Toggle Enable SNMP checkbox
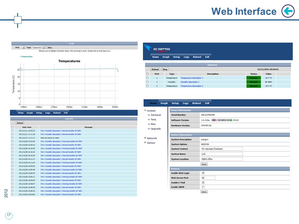This screenshot has width=299, height=224. tap(203, 187)
